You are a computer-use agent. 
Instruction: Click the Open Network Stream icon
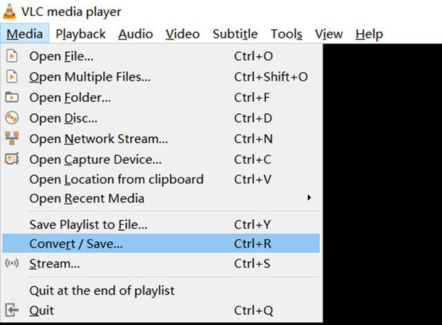click(12, 138)
